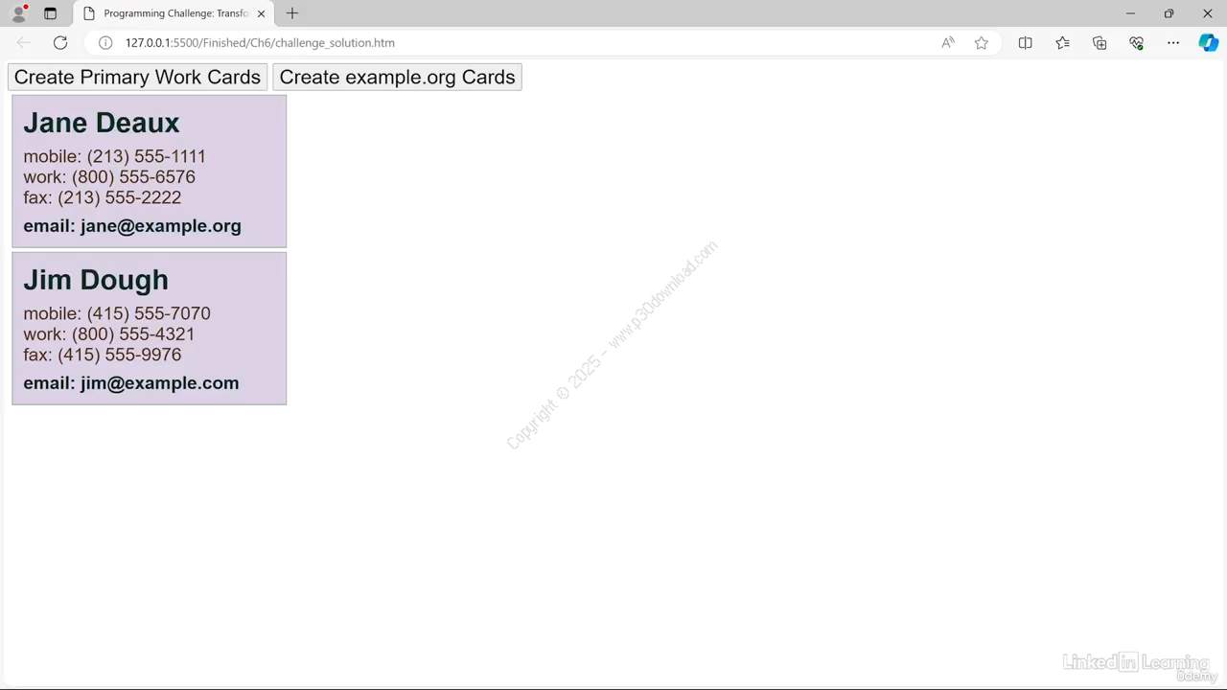The height and width of the screenshot is (690, 1227).
Task: Open Settings and more ellipsis menu
Action: (x=1173, y=42)
